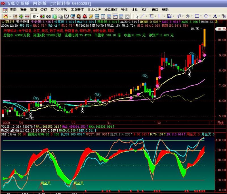This screenshot has height=194, width=227.
Task: Click the red double-headed horizontal arrow icon
Action: point(27,16)
